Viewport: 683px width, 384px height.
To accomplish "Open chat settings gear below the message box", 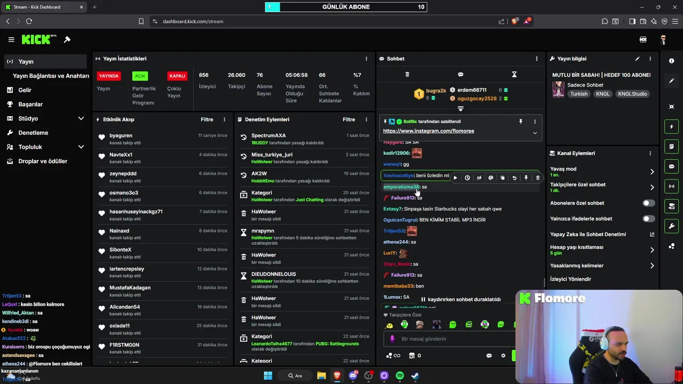I will 503,356.
